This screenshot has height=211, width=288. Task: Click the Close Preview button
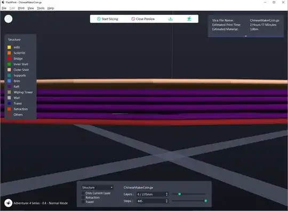(x=143, y=19)
